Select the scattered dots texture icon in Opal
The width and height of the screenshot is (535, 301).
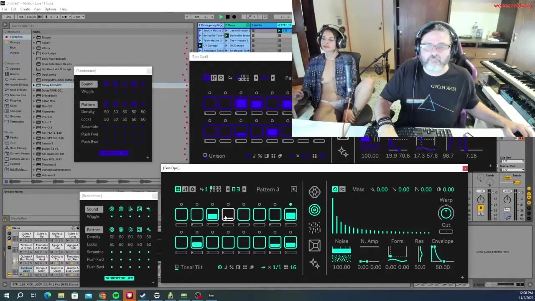pyautogui.click(x=314, y=227)
